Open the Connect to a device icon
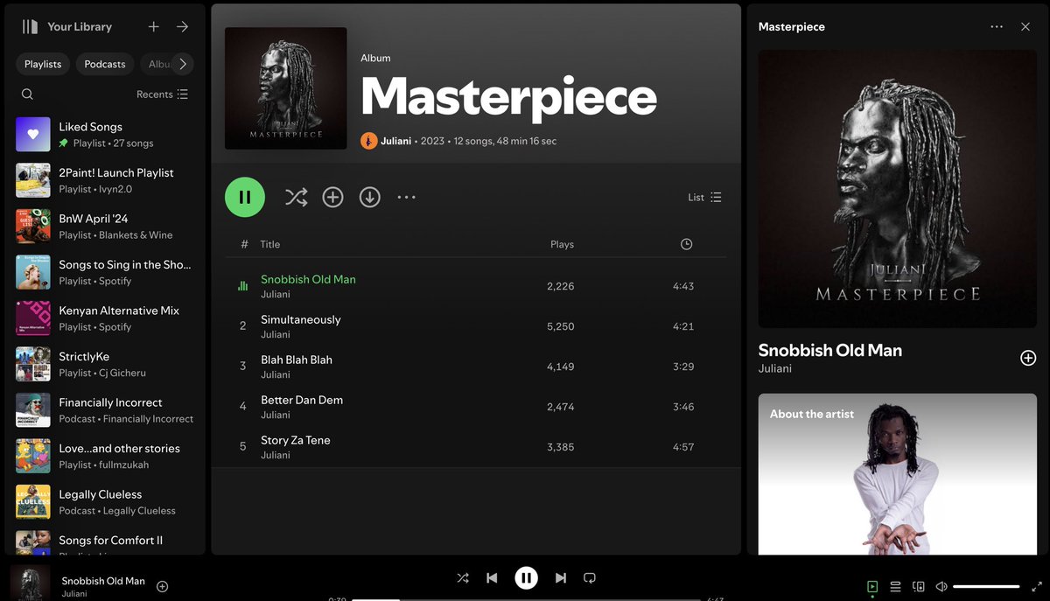 click(919, 586)
